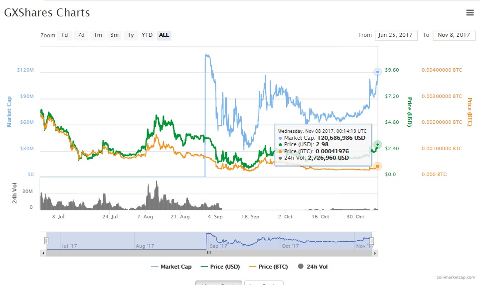Edit the From date field

coord(396,35)
